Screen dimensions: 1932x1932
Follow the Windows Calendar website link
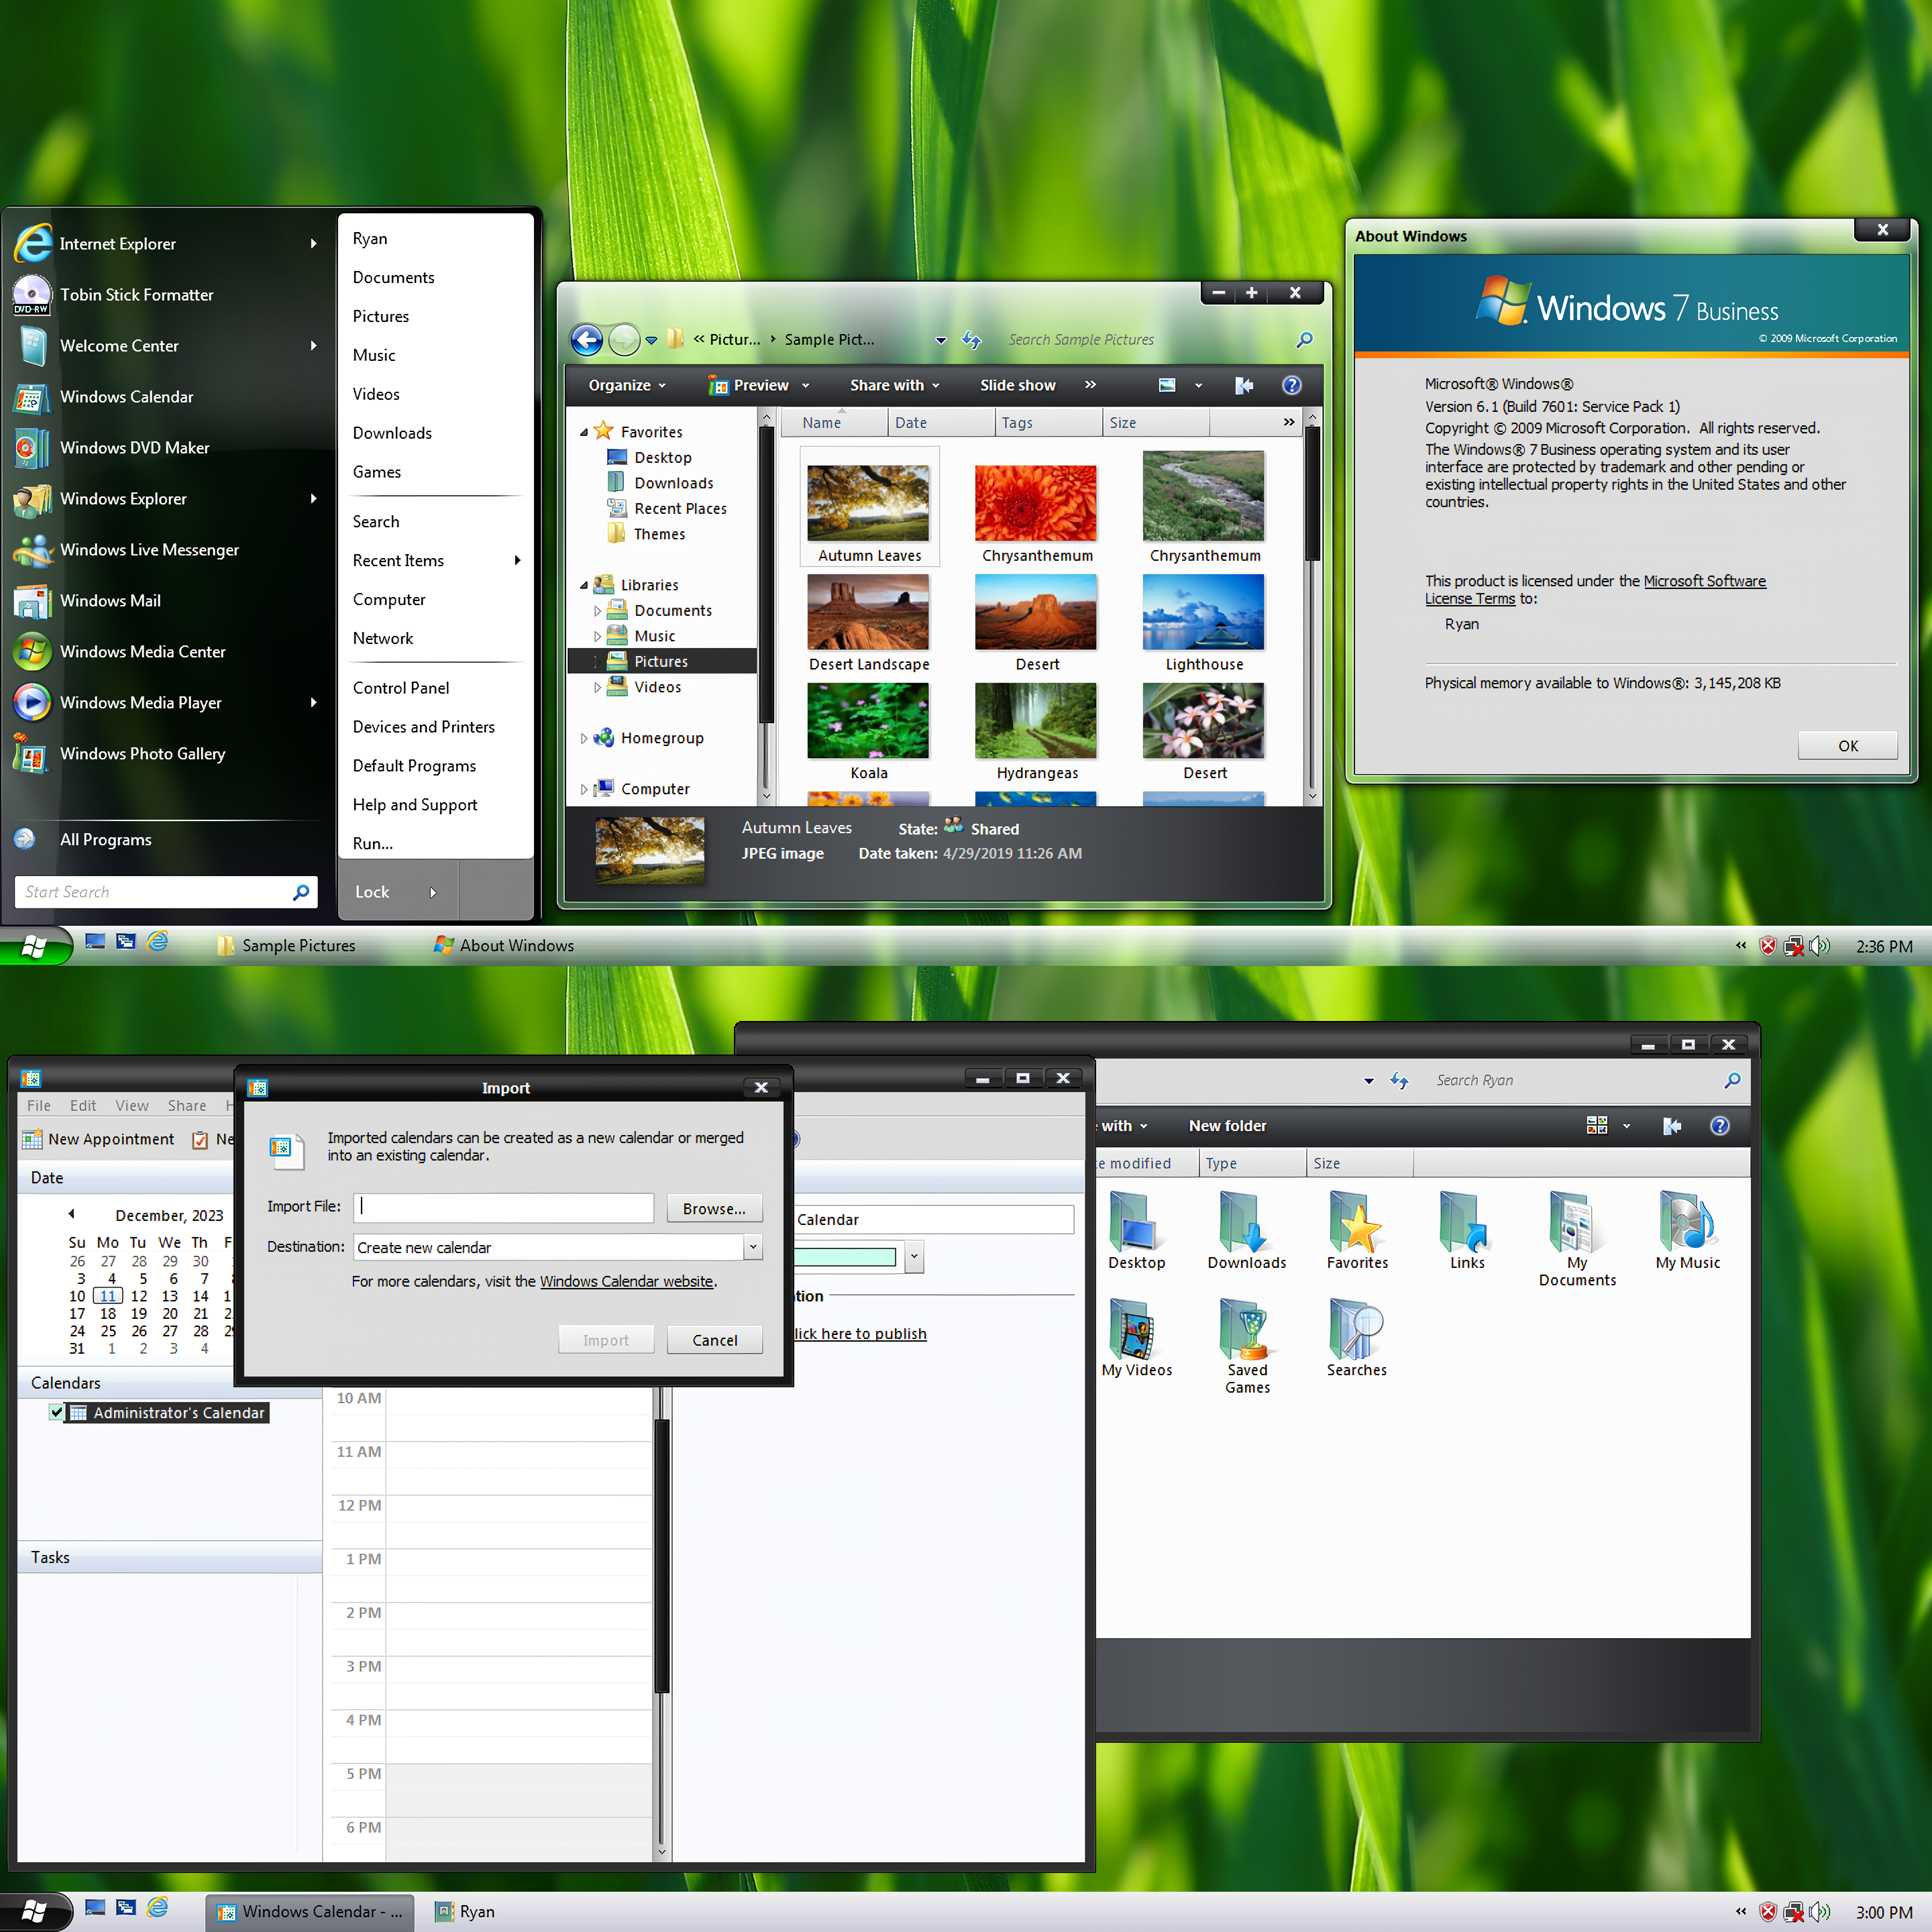click(627, 1281)
